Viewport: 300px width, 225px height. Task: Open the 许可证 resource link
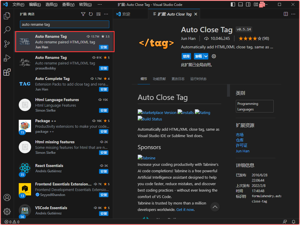point(241,145)
